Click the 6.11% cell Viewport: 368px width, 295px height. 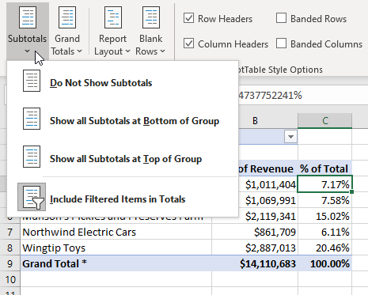pos(325,232)
